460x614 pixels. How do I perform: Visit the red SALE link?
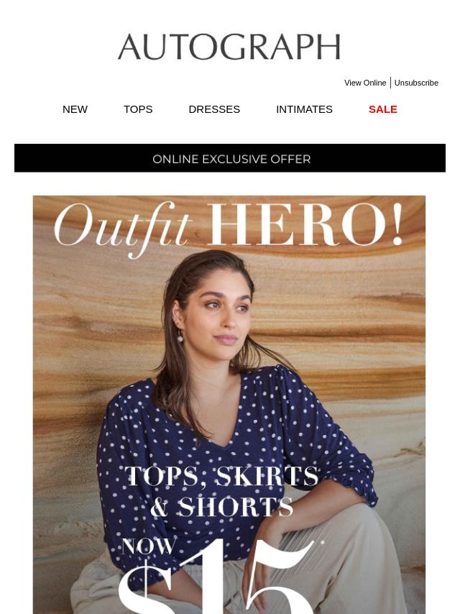point(383,109)
